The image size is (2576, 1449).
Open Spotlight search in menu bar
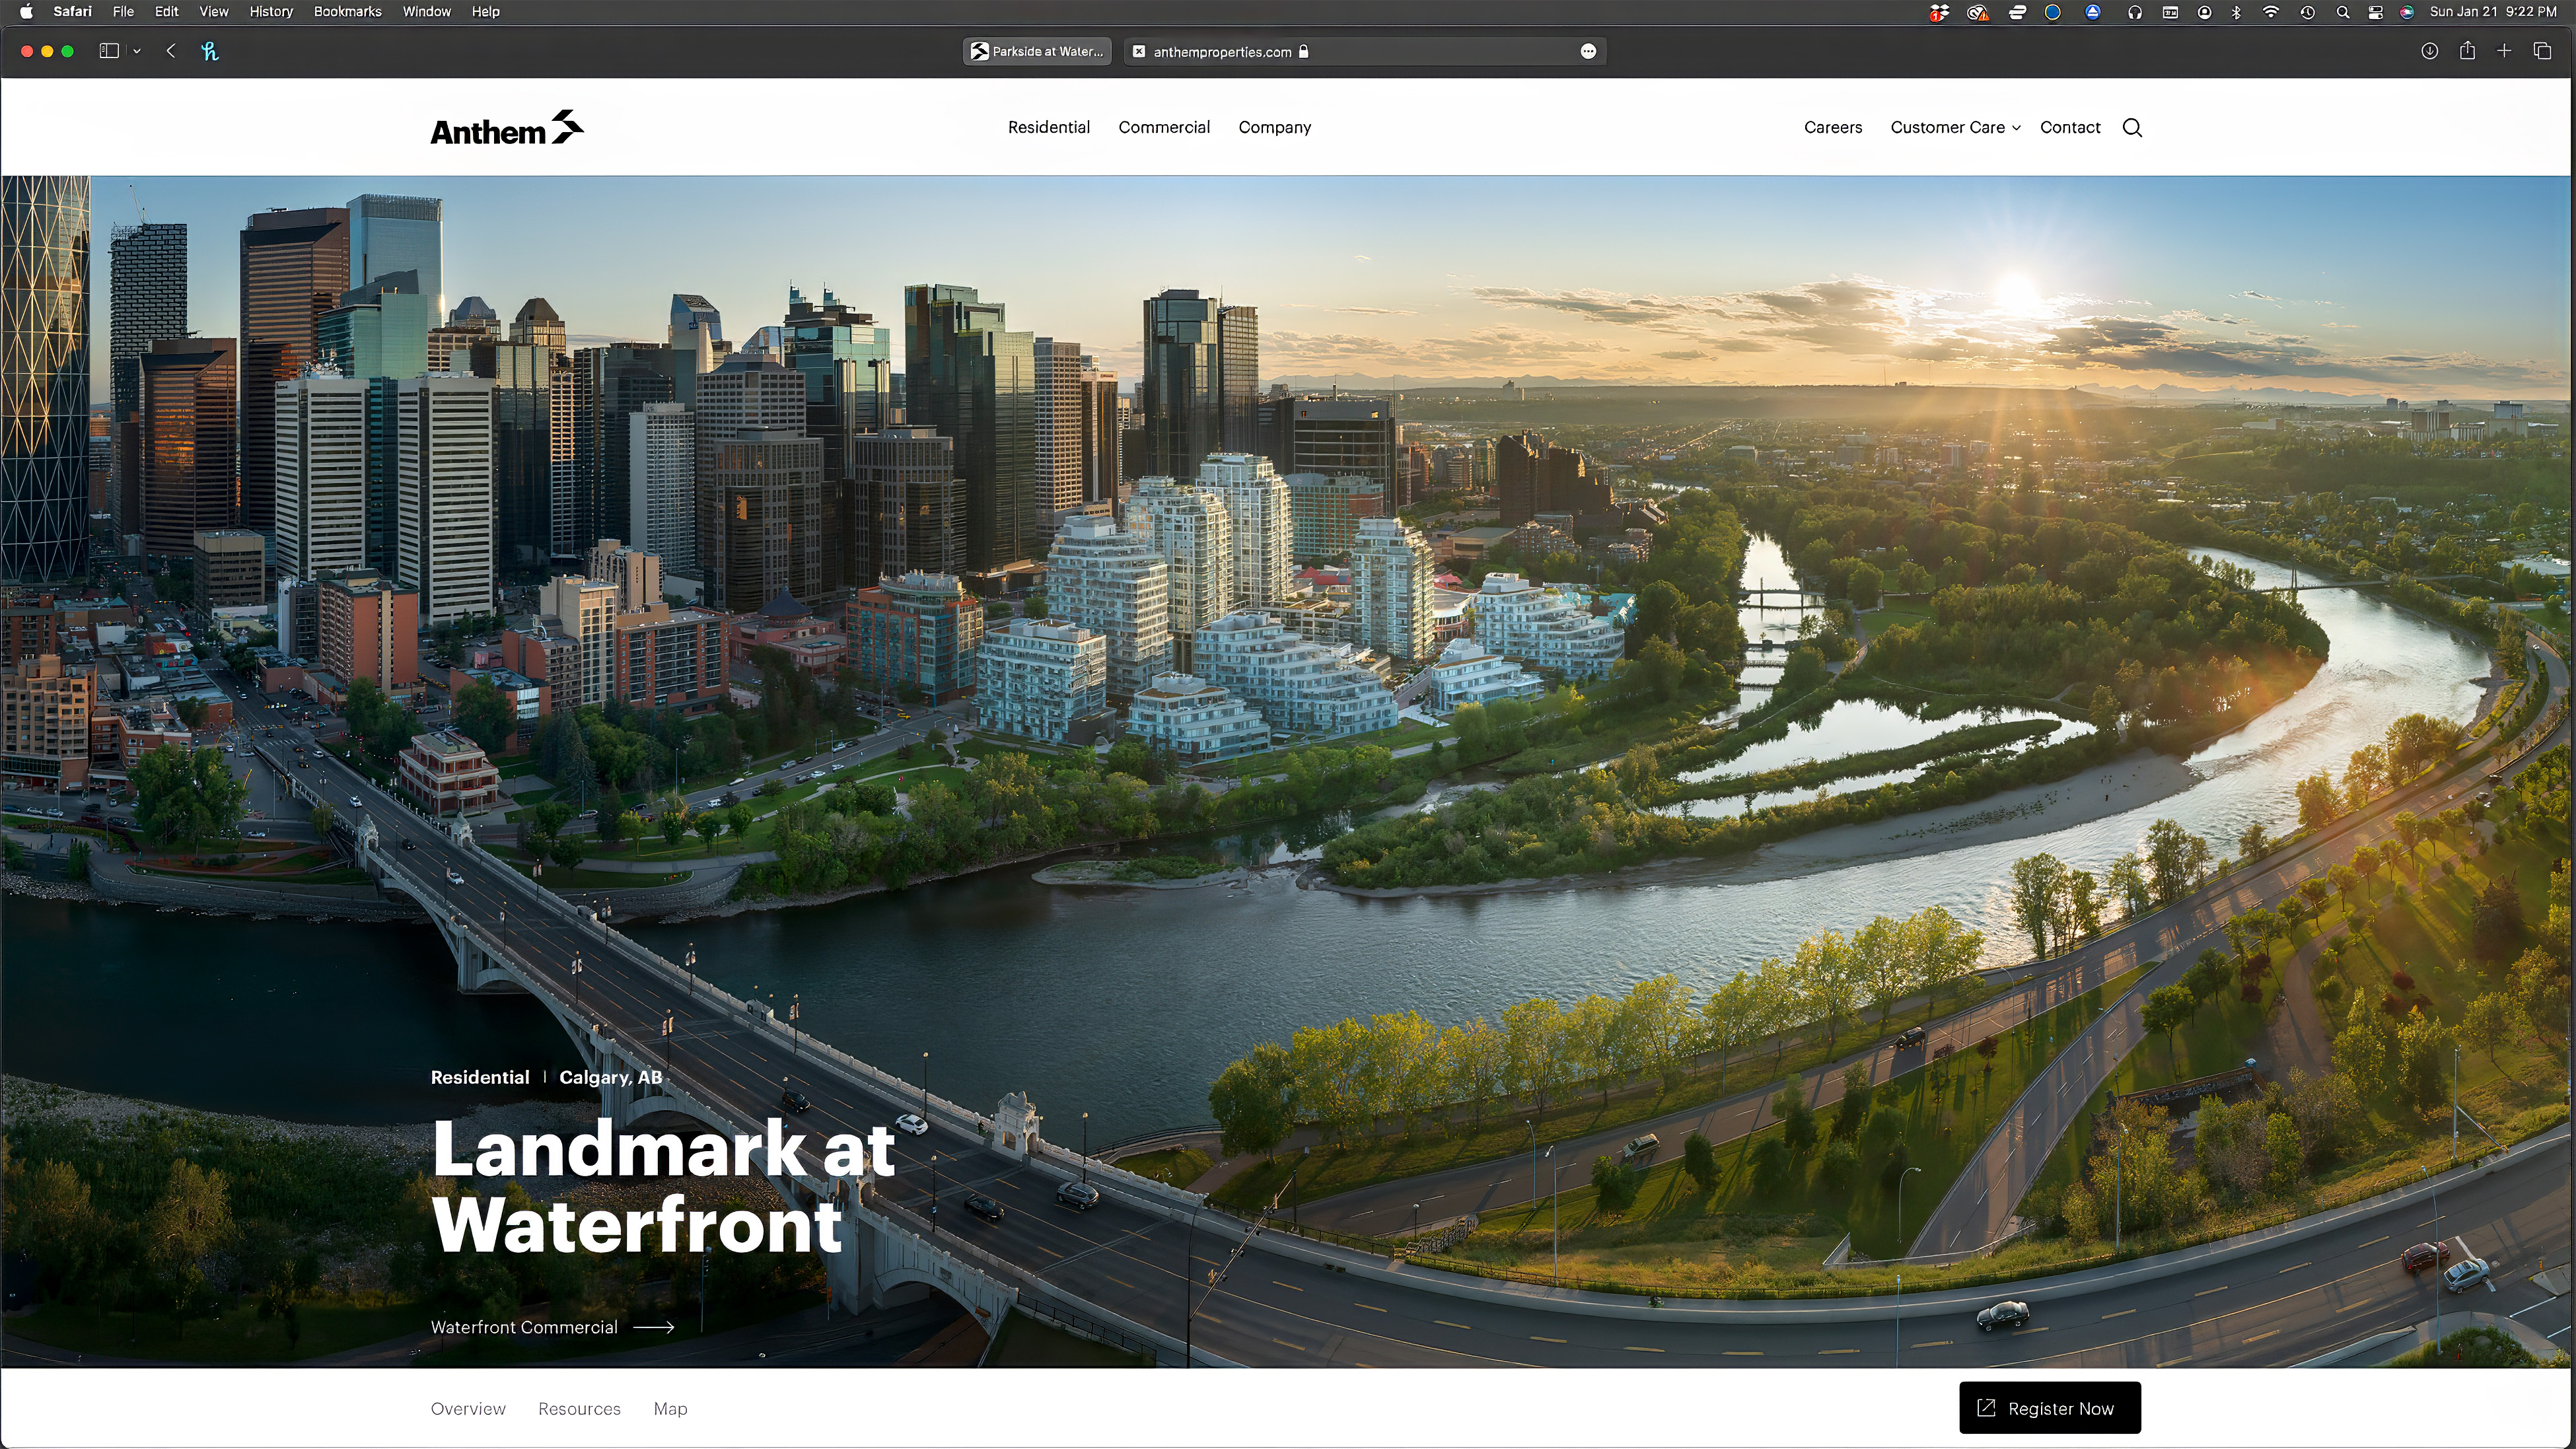[2342, 12]
